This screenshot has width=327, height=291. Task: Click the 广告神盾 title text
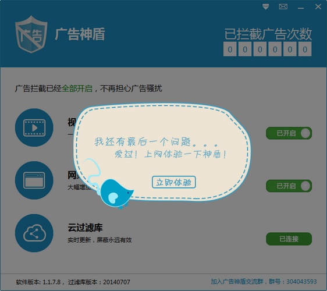80,34
